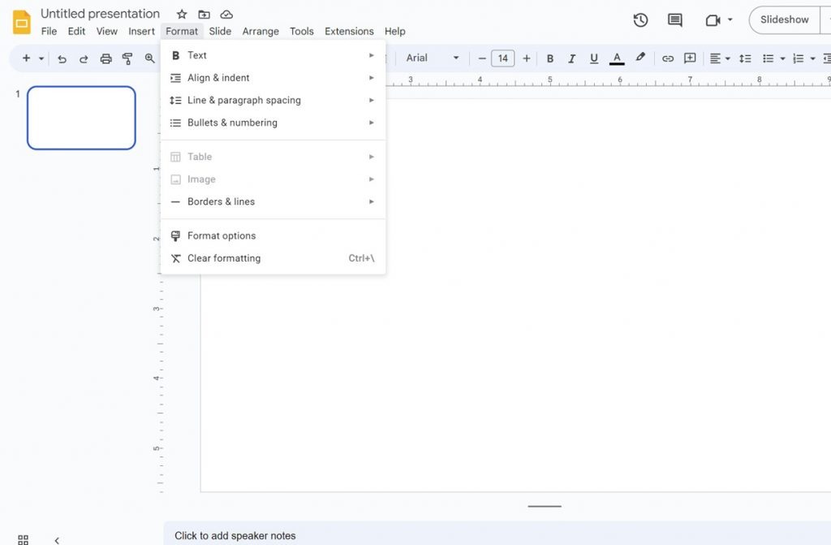This screenshot has width=831, height=545.
Task: Click the bulleted list icon
Action: coord(768,58)
